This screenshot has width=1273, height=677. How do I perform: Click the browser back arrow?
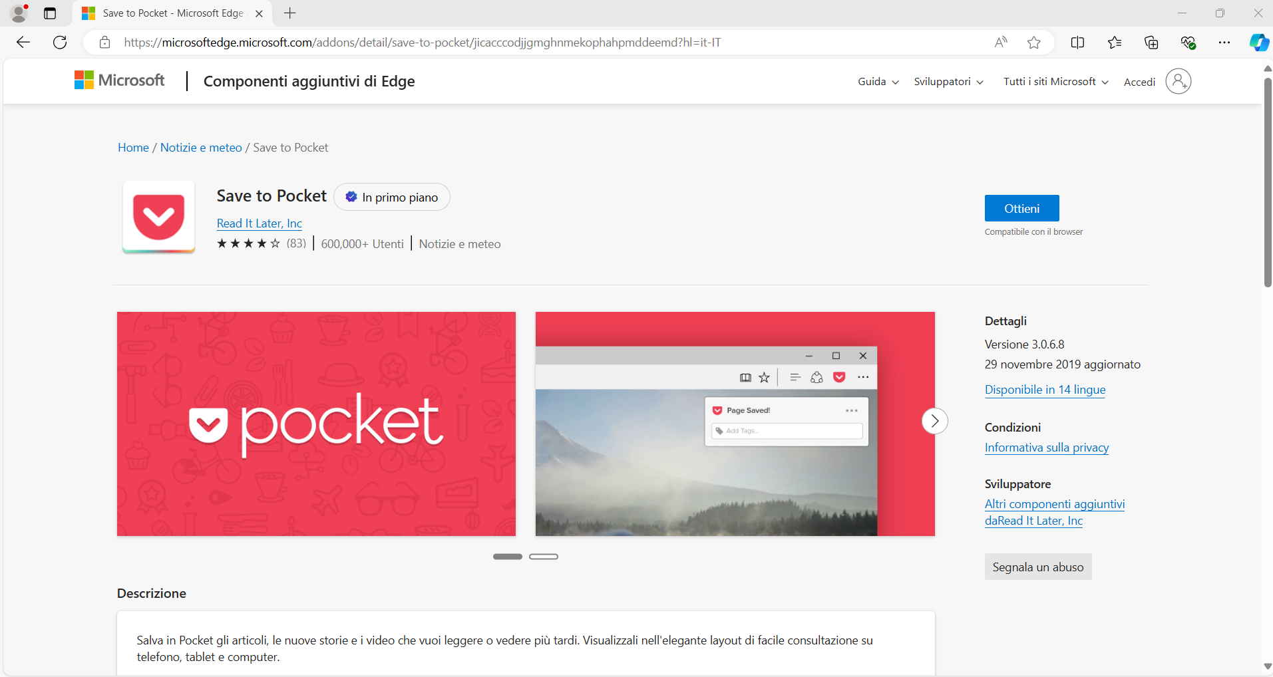[x=23, y=43]
